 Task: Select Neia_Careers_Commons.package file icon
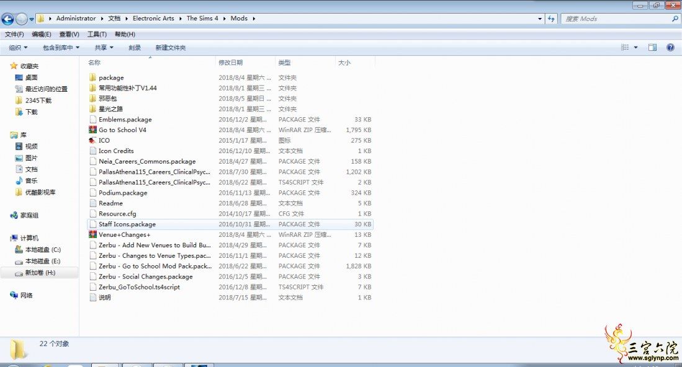coord(92,161)
